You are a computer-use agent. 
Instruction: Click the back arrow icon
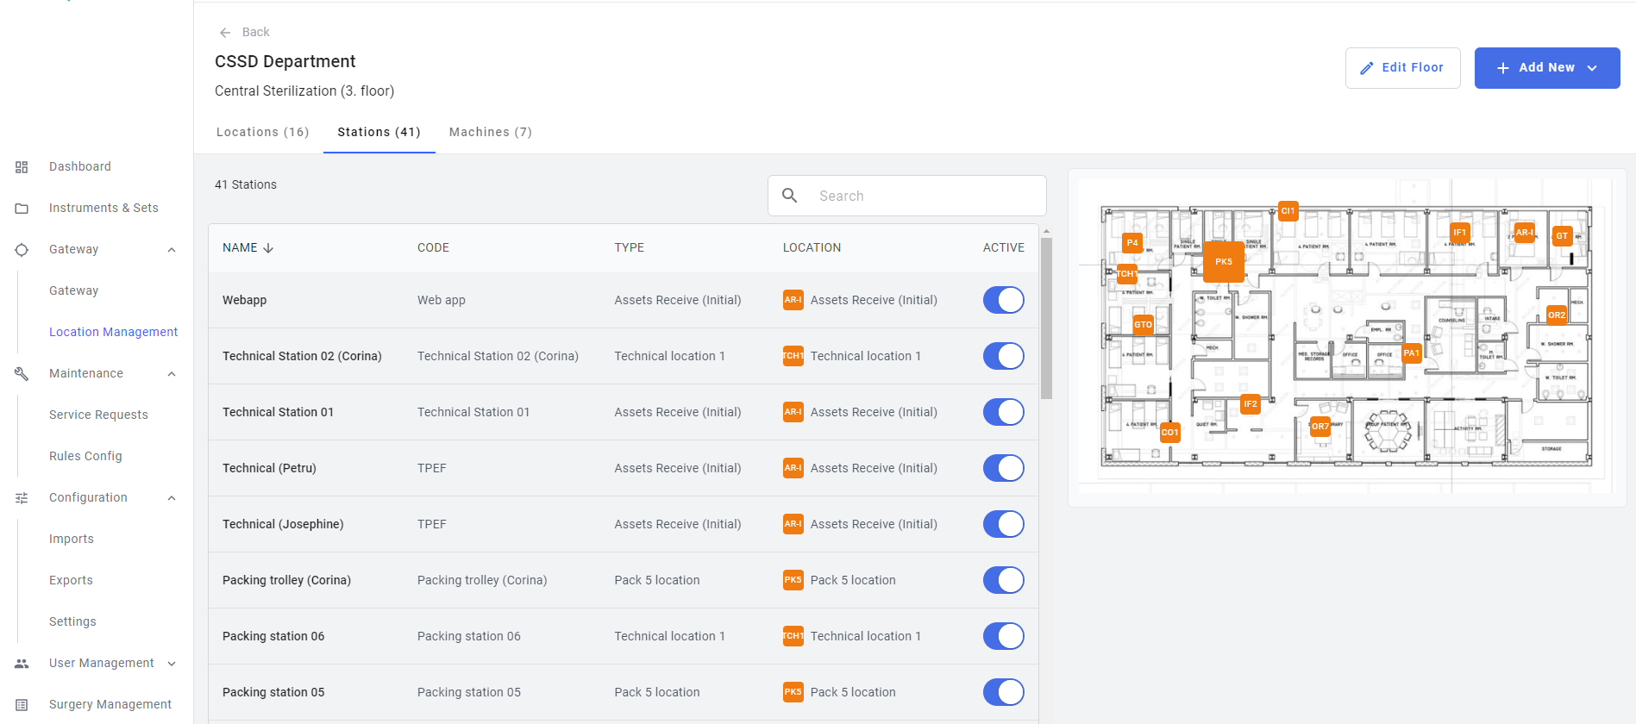tap(225, 33)
